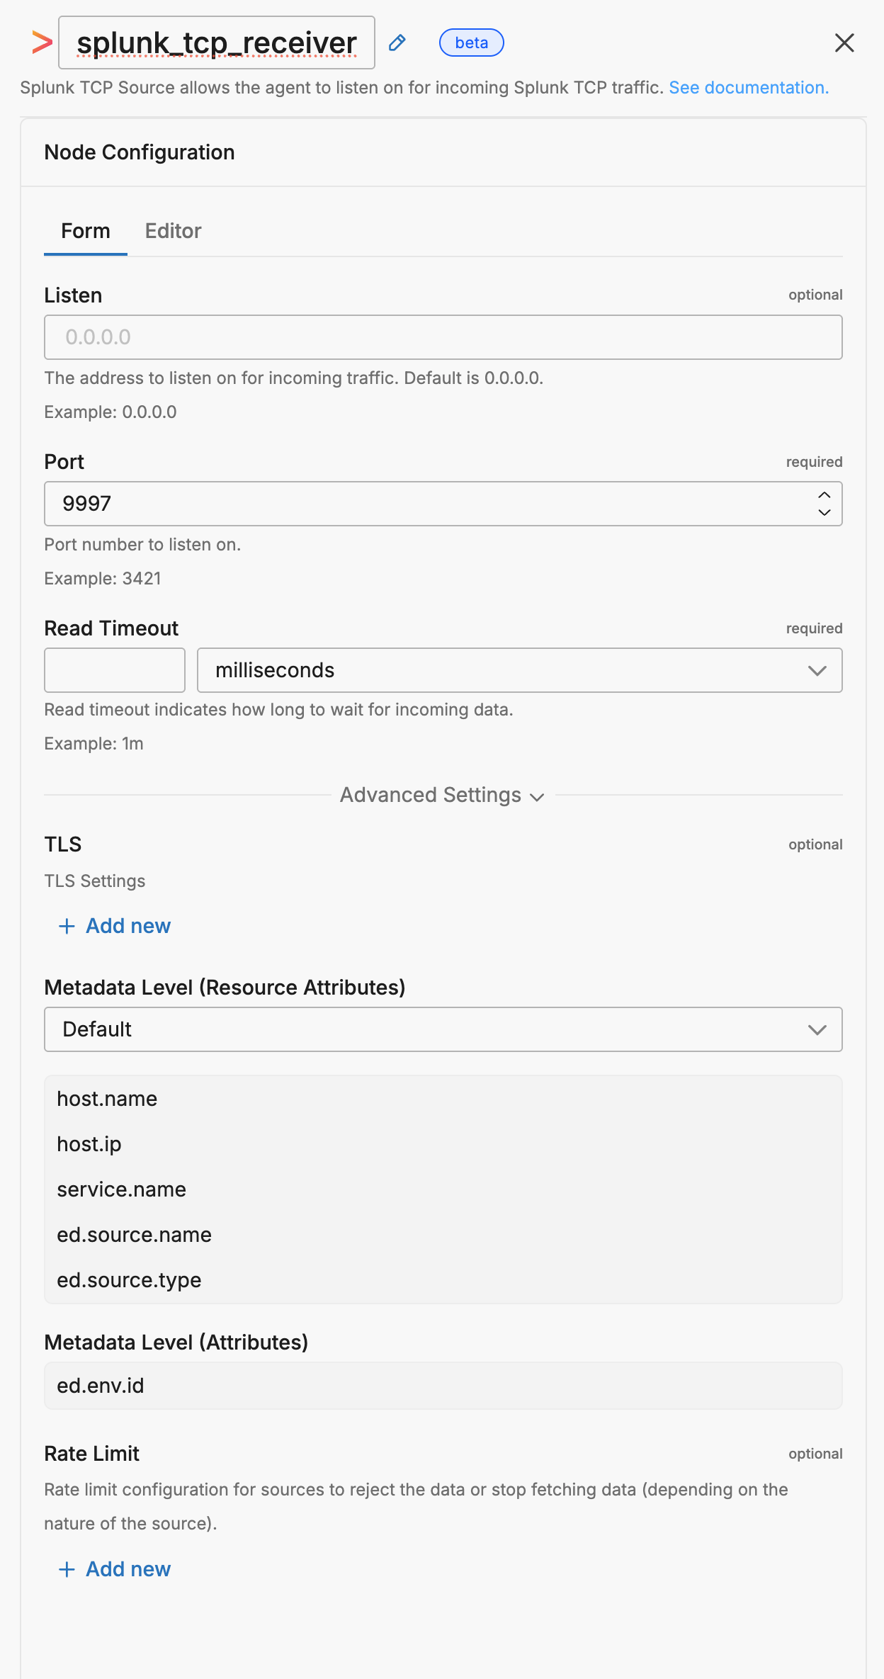Select the Form tab
Image resolution: width=884 pixels, height=1679 pixels.
point(86,231)
